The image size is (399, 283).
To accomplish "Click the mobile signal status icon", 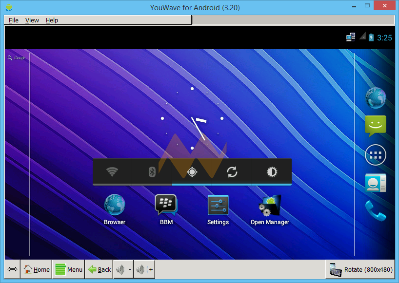I will click(362, 36).
